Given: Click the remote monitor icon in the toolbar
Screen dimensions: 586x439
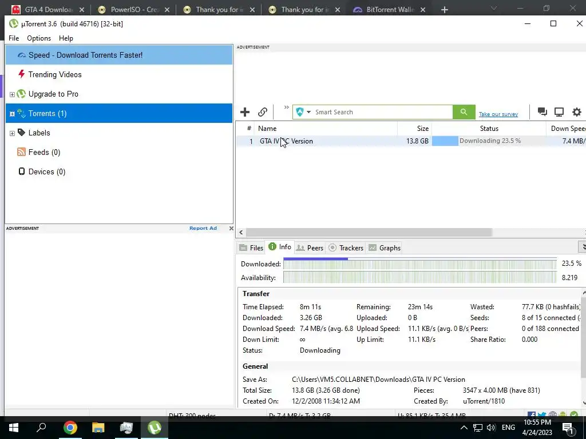Looking at the screenshot, I should 559,112.
